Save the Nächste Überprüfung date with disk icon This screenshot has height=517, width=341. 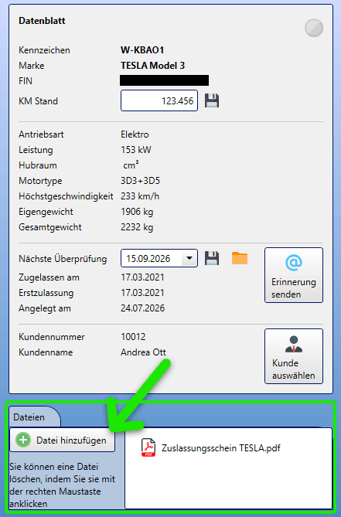(212, 258)
